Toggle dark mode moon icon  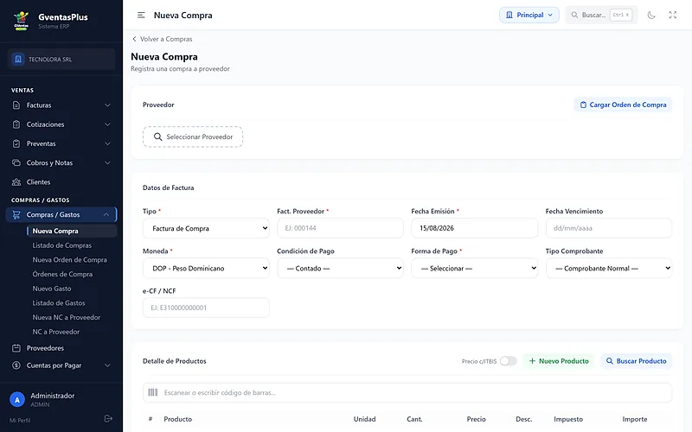651,16
